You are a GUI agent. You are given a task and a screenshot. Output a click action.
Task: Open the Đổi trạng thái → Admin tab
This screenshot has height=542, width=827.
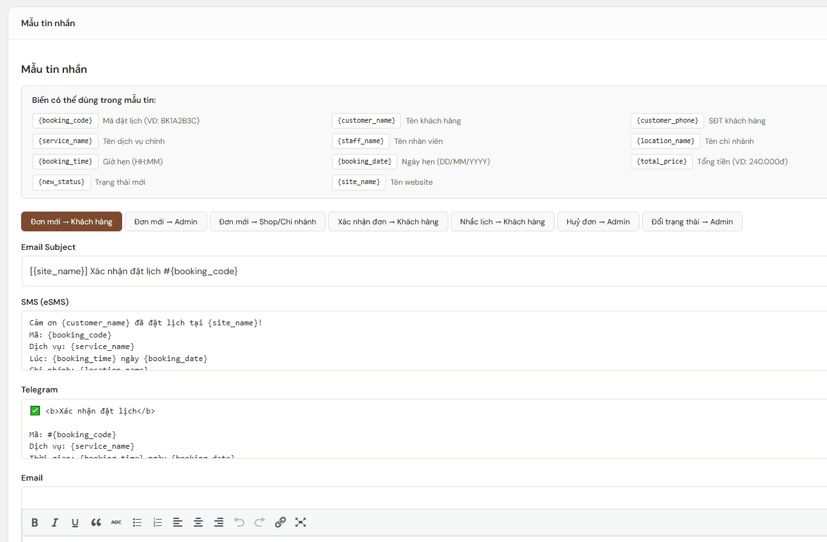[x=692, y=222]
